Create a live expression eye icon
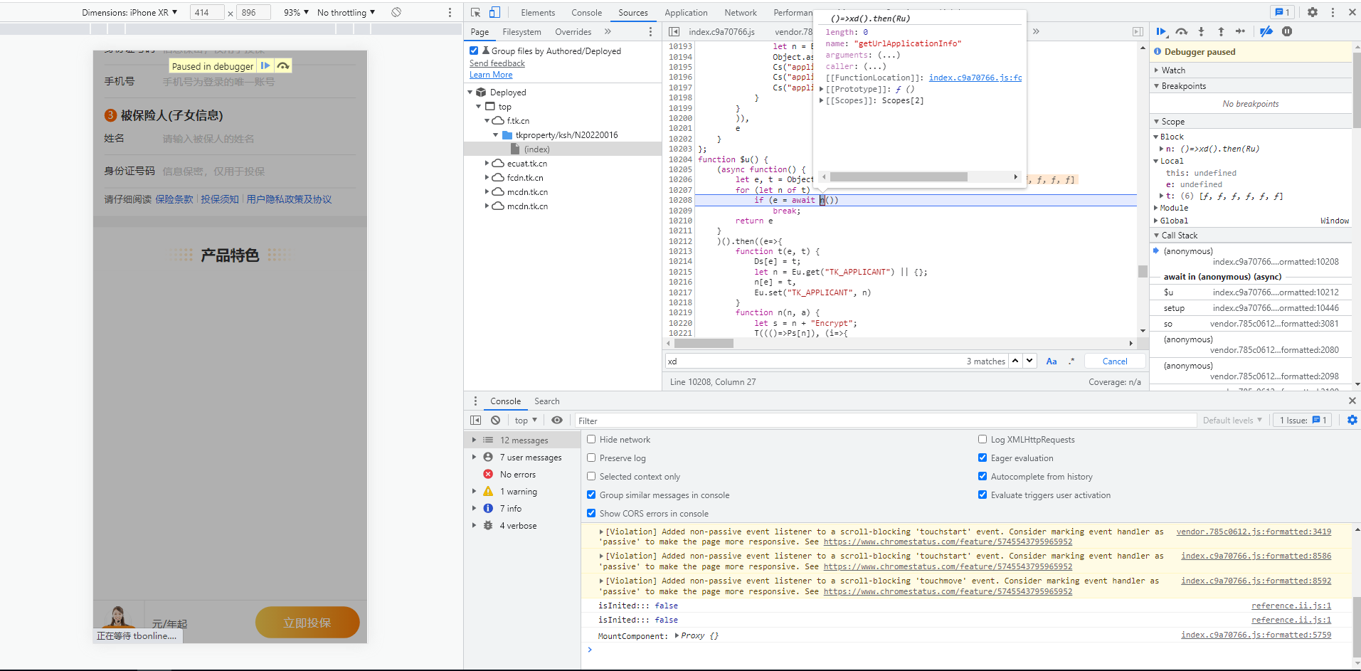1361x671 pixels. pos(557,421)
